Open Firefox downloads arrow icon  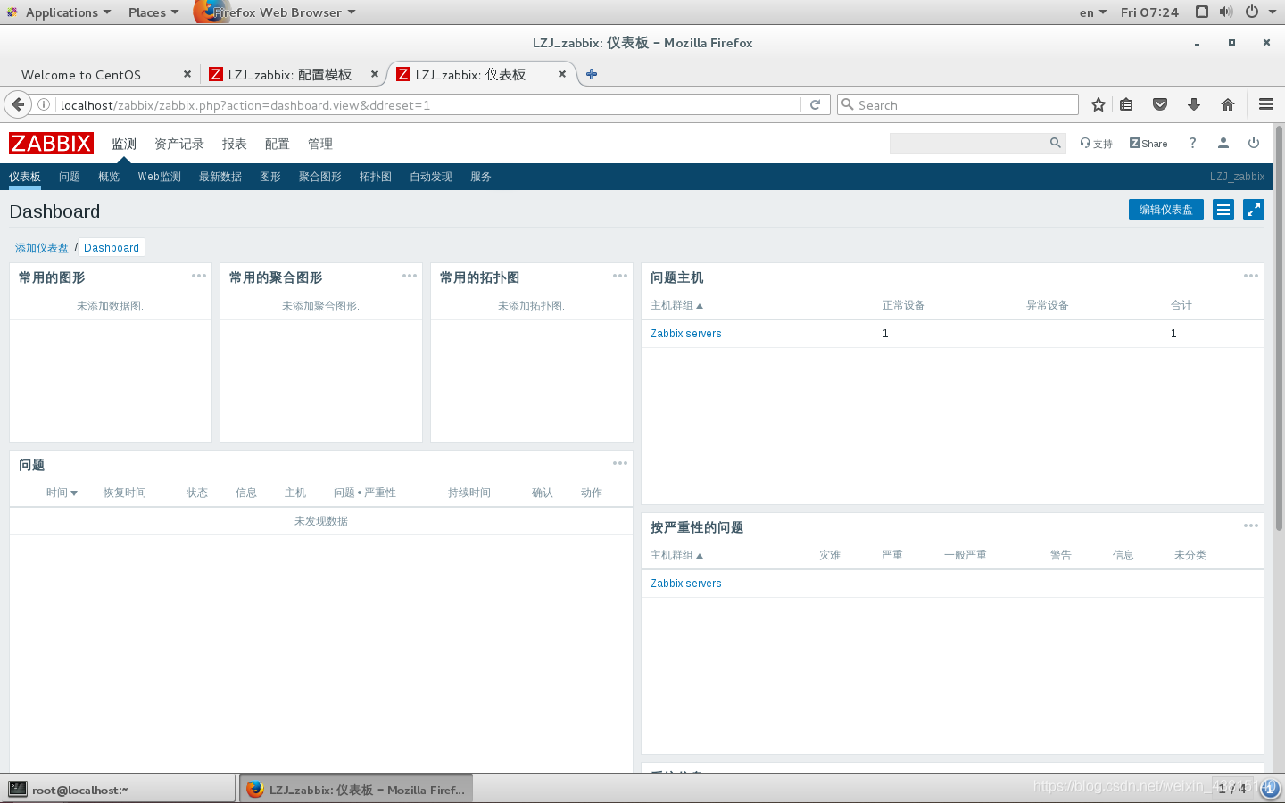coord(1194,104)
